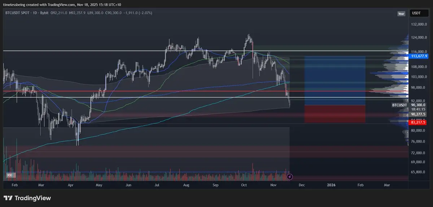Click the 116,000.0 price axis label
Image resolution: width=433 pixels, height=207 pixels.
tap(419, 52)
